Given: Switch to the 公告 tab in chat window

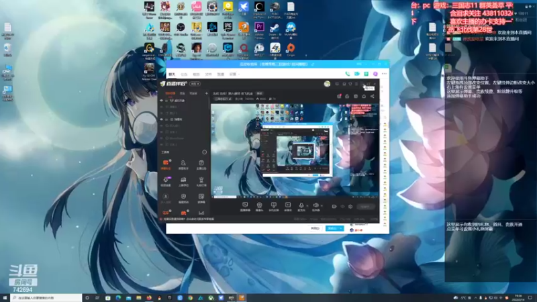Looking at the screenshot, I should [184, 74].
